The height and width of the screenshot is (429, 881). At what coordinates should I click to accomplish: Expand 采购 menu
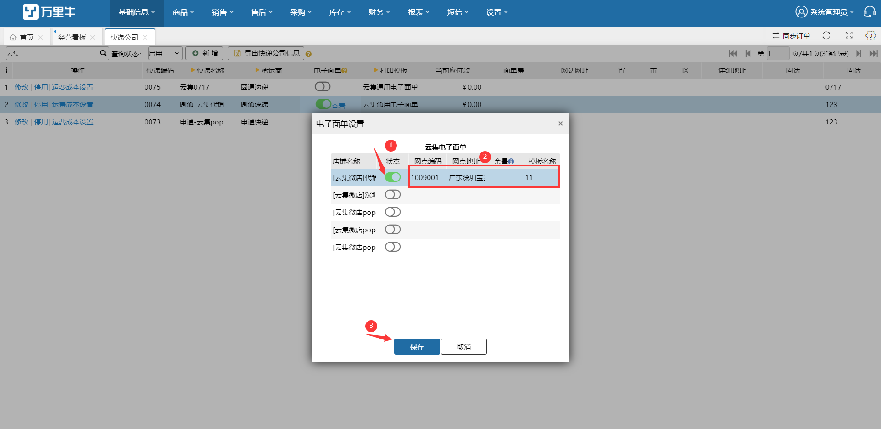tap(301, 12)
